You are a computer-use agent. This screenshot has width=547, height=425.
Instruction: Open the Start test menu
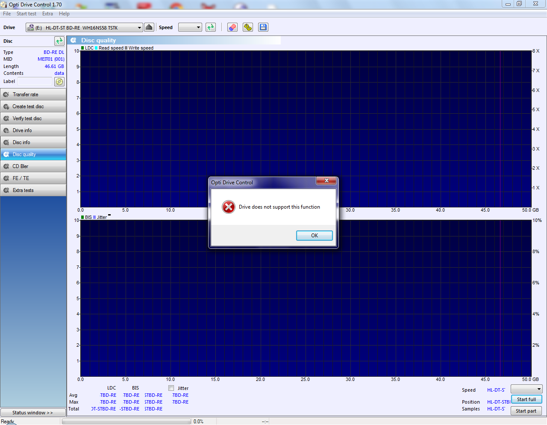click(26, 14)
